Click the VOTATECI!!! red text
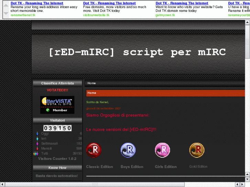Screen dimensions: 250x187 tap(57, 90)
